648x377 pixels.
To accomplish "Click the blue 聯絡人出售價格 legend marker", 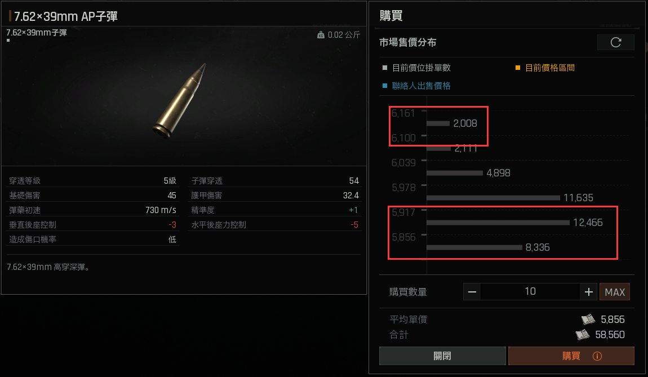I will point(385,86).
